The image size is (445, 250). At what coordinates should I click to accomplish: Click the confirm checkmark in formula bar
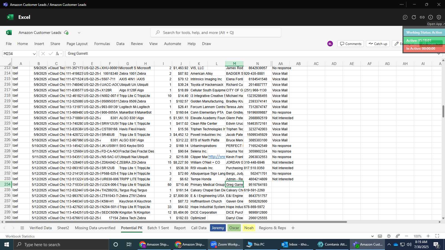coord(51,54)
